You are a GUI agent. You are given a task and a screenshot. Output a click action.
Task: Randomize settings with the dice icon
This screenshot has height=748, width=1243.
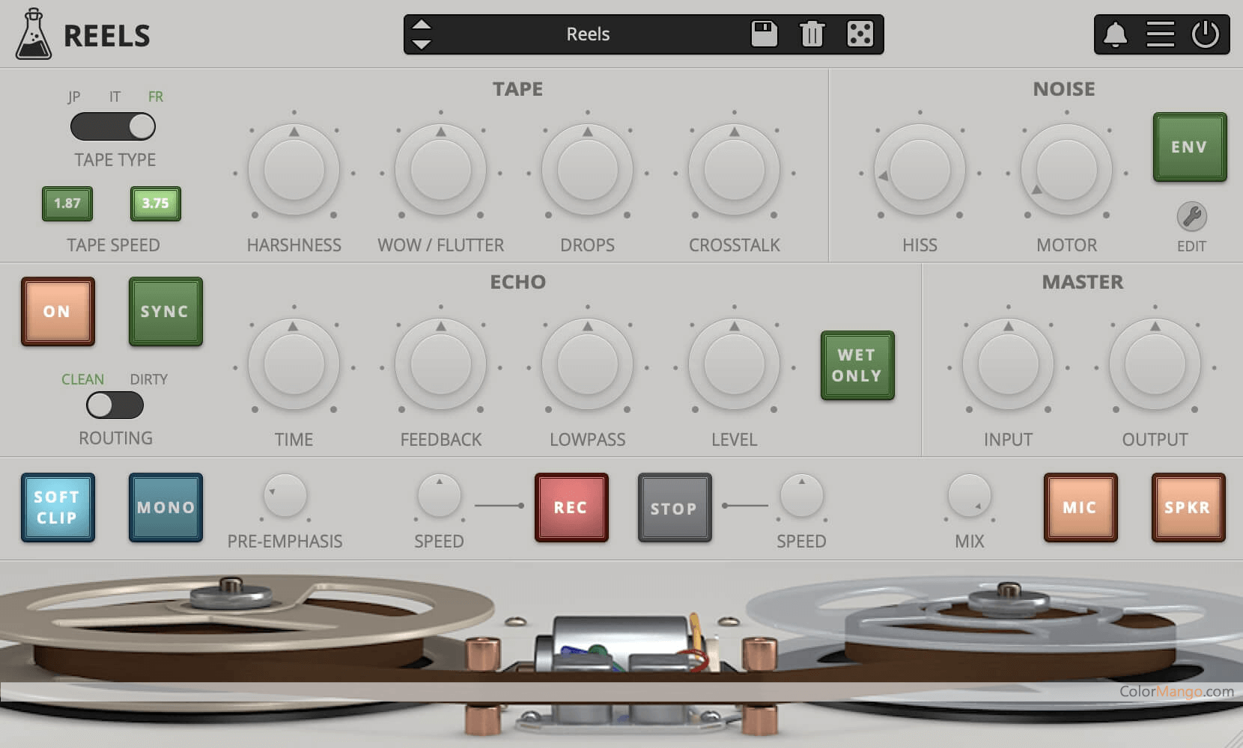pyautogui.click(x=859, y=34)
